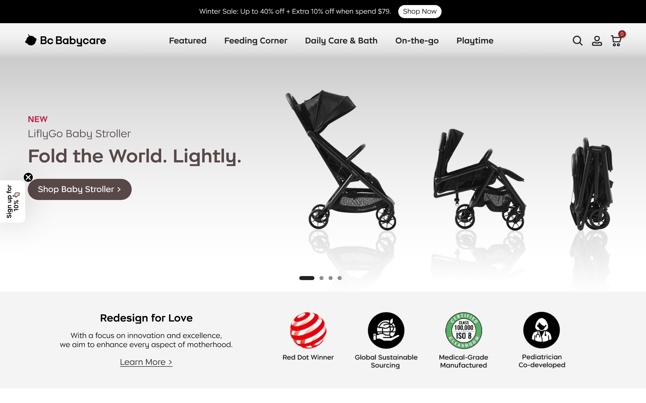
Task: View the shopping cart icon
Action: tap(616, 41)
